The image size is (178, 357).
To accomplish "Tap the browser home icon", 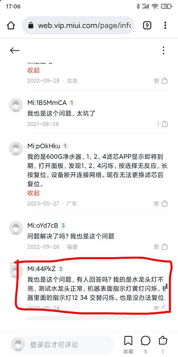I will [11, 25].
